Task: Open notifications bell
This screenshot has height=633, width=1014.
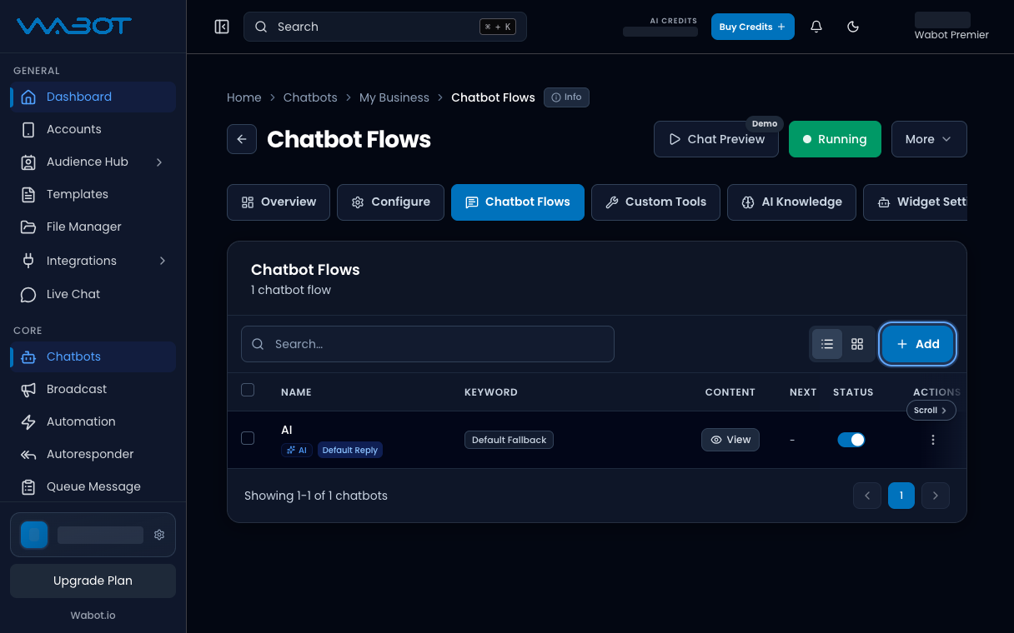Action: [x=816, y=27]
